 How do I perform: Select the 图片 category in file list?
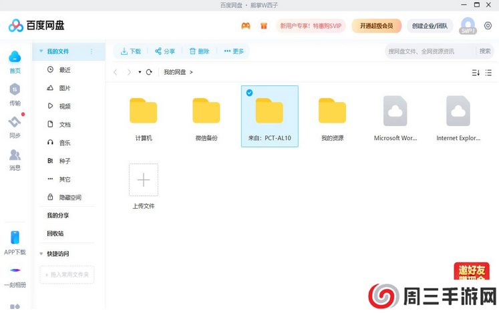64,88
